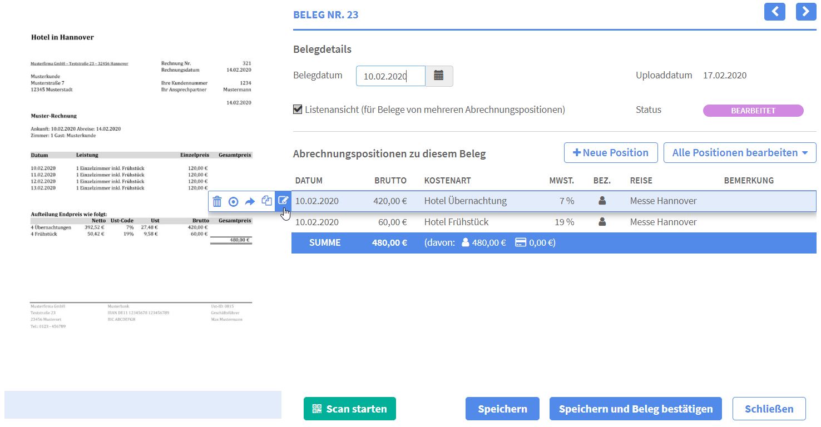Go to the next Beleg with the right chevron

[806, 11]
